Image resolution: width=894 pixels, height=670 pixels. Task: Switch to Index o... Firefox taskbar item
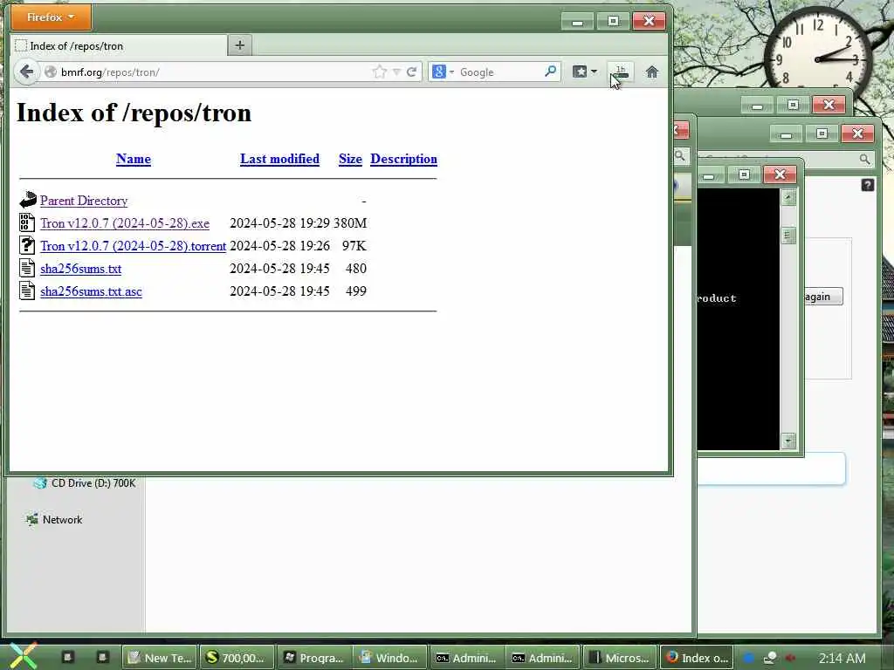click(x=697, y=658)
